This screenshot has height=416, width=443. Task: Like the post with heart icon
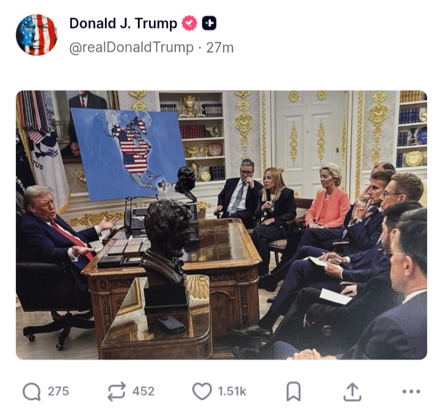[x=202, y=391]
